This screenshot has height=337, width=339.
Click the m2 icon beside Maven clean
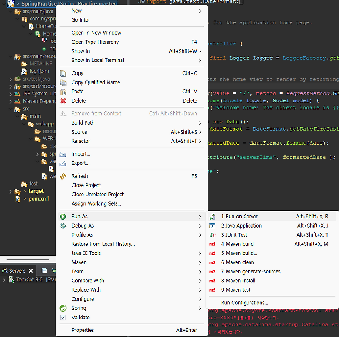[x=212, y=262]
